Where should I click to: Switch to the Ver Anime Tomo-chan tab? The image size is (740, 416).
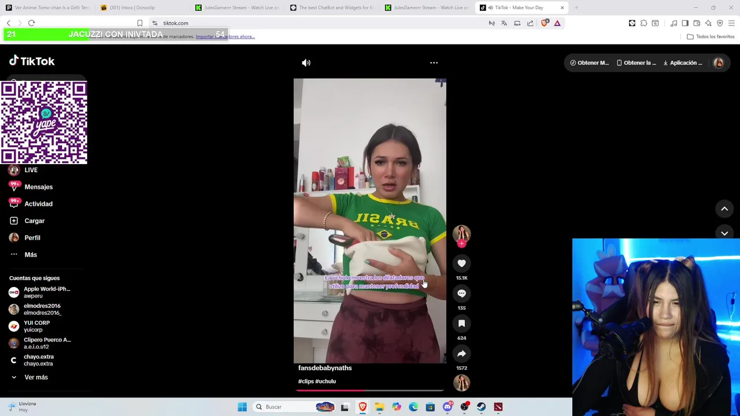(x=47, y=8)
